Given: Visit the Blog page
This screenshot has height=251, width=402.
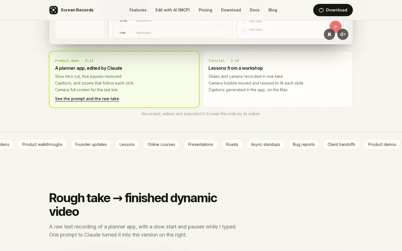Looking at the screenshot, I should tap(273, 10).
